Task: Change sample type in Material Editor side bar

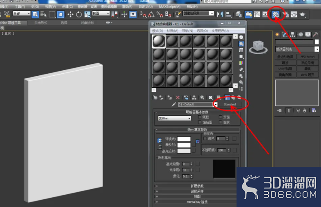Action: 241,37
